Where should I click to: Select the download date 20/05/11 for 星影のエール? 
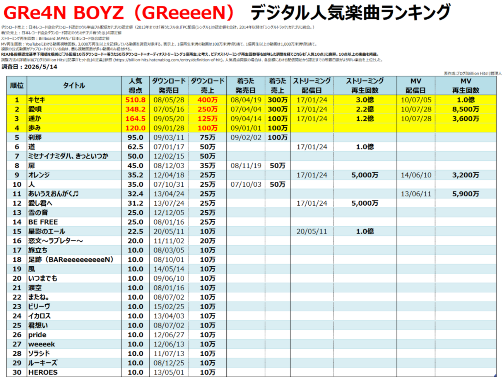tap(169, 231)
